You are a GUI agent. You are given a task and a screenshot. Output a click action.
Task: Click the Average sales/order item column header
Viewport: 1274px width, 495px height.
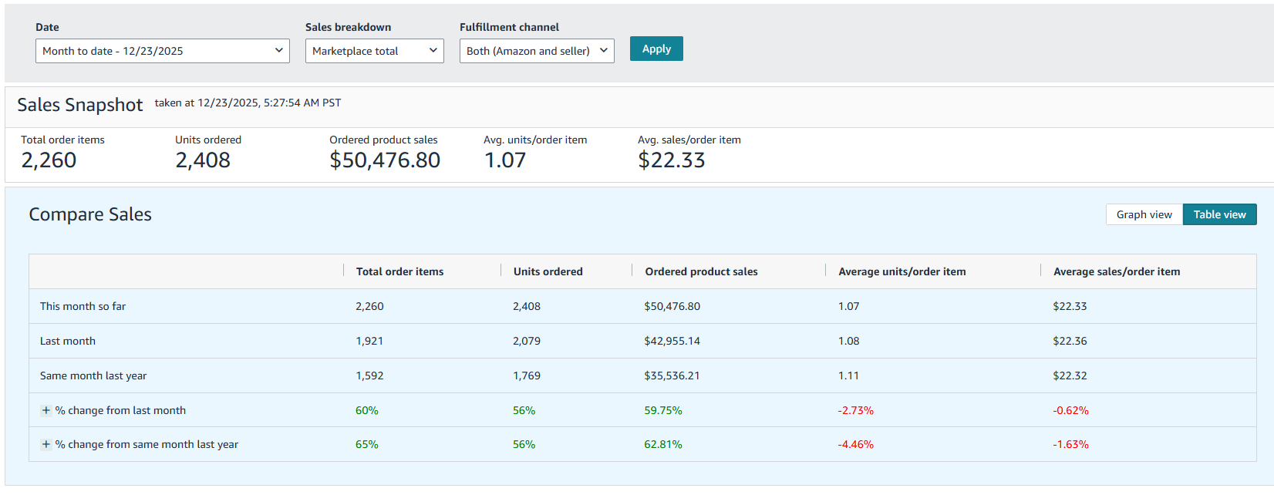pos(1116,271)
